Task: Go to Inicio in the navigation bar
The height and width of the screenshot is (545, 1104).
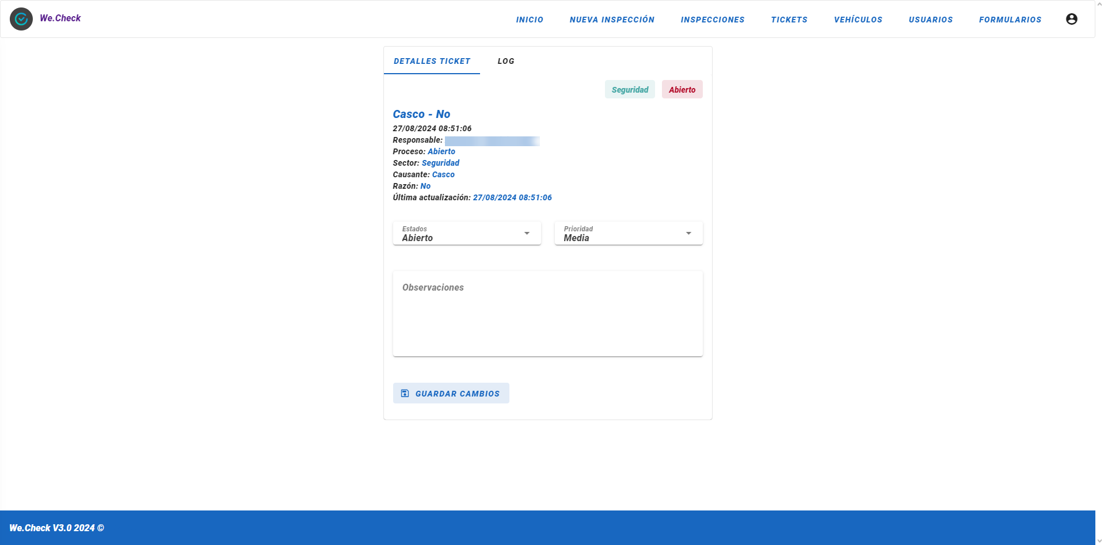Action: 530,20
